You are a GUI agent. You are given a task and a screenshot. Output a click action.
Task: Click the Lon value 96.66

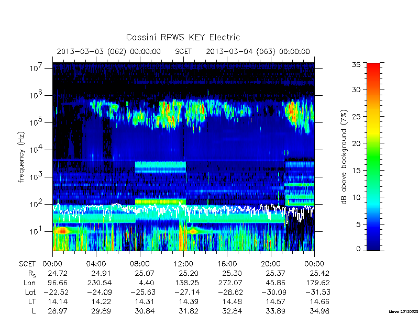(58, 283)
